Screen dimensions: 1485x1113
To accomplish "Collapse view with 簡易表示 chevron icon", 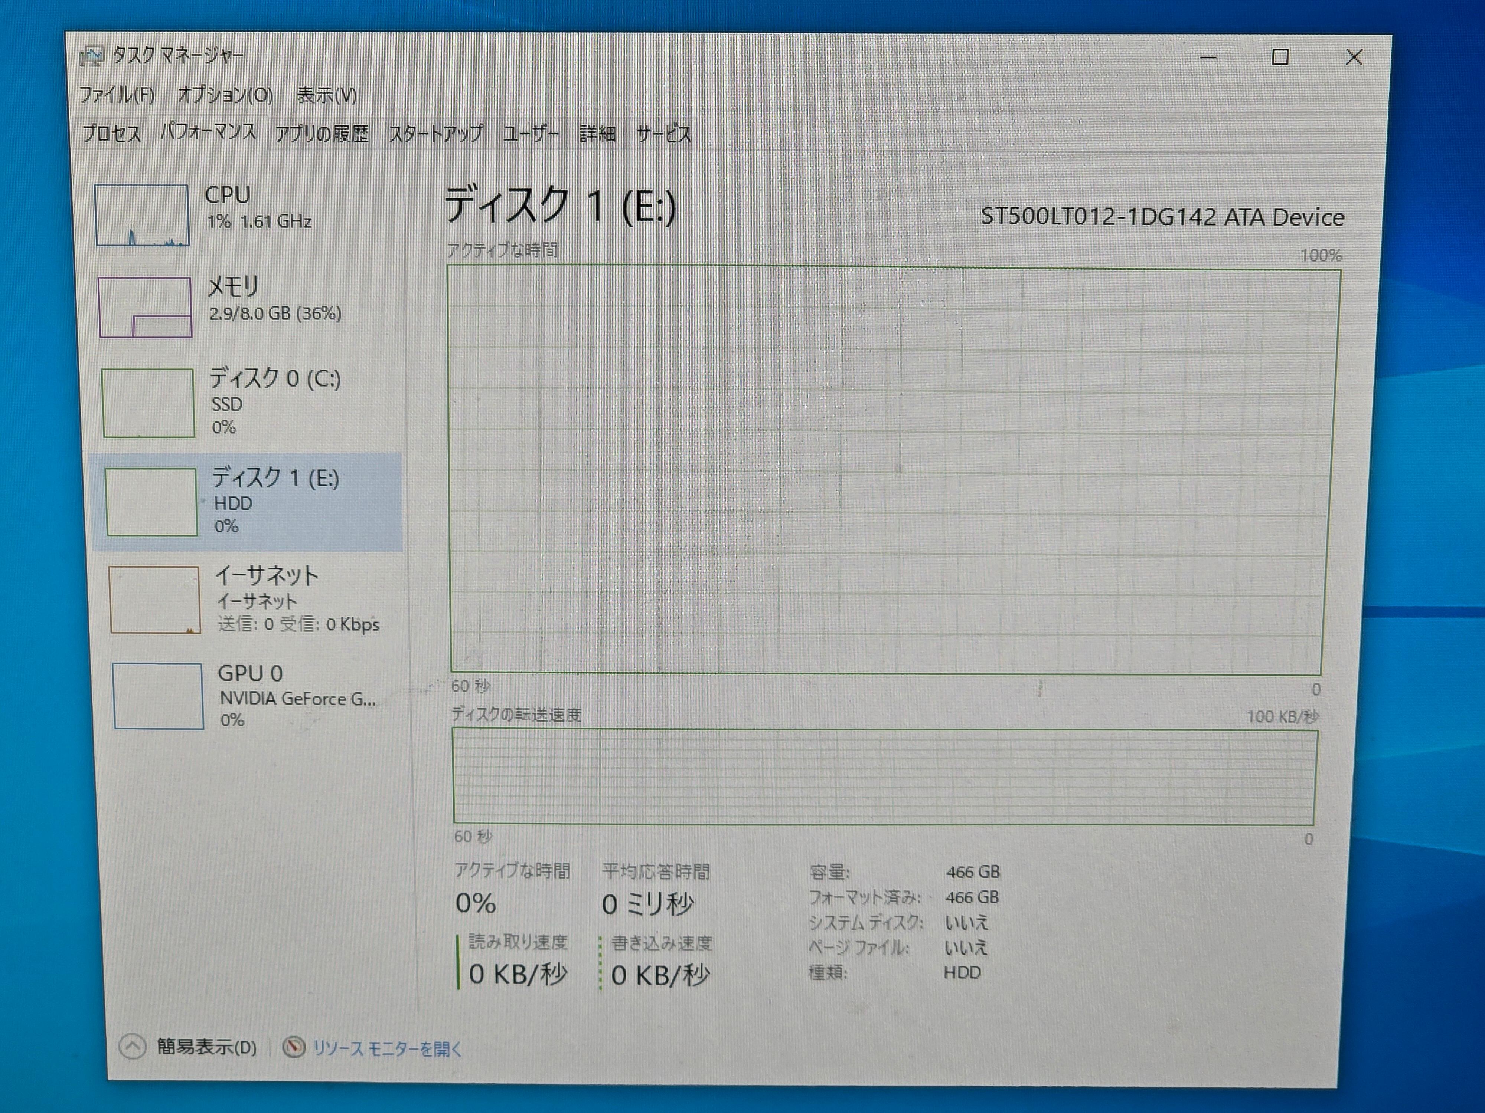I will pos(132,1047).
